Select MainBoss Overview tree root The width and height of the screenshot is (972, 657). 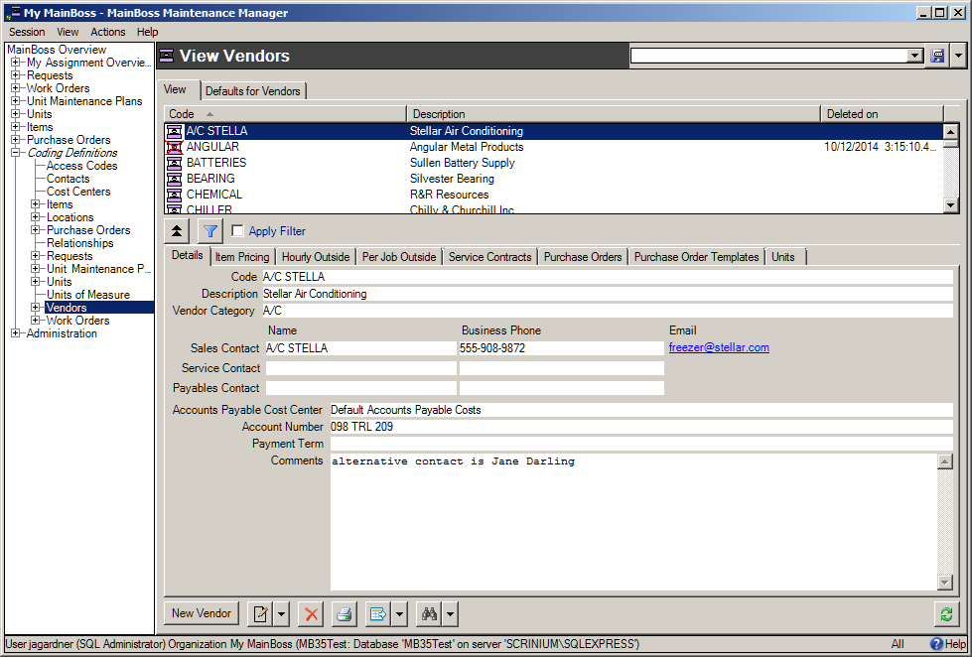(57, 50)
